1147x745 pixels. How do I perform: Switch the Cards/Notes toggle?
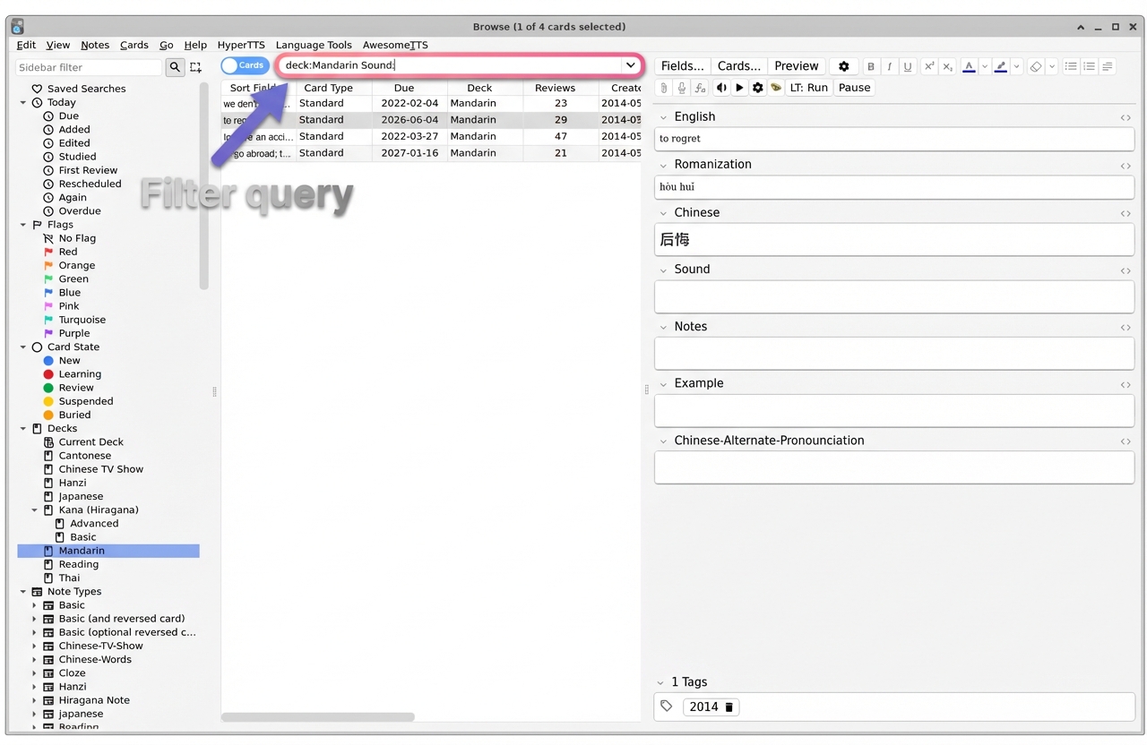pyautogui.click(x=244, y=64)
